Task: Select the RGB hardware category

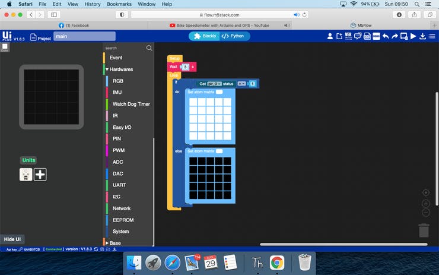Action: [118, 81]
